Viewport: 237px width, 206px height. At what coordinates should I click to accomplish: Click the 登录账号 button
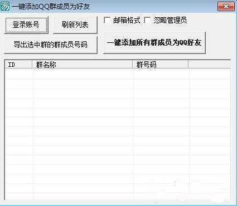[x=26, y=24]
